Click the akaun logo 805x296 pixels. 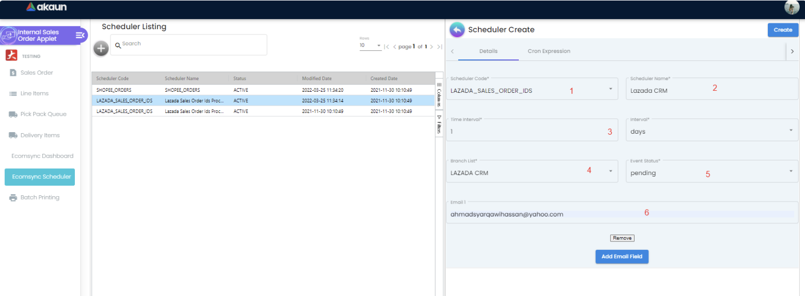click(46, 7)
